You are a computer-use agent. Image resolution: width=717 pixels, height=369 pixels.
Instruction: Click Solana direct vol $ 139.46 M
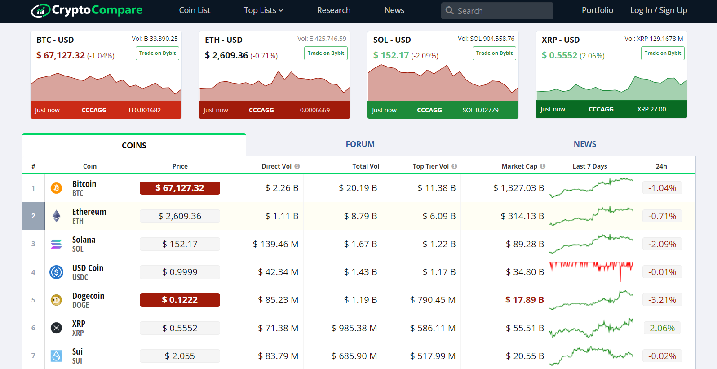(275, 244)
